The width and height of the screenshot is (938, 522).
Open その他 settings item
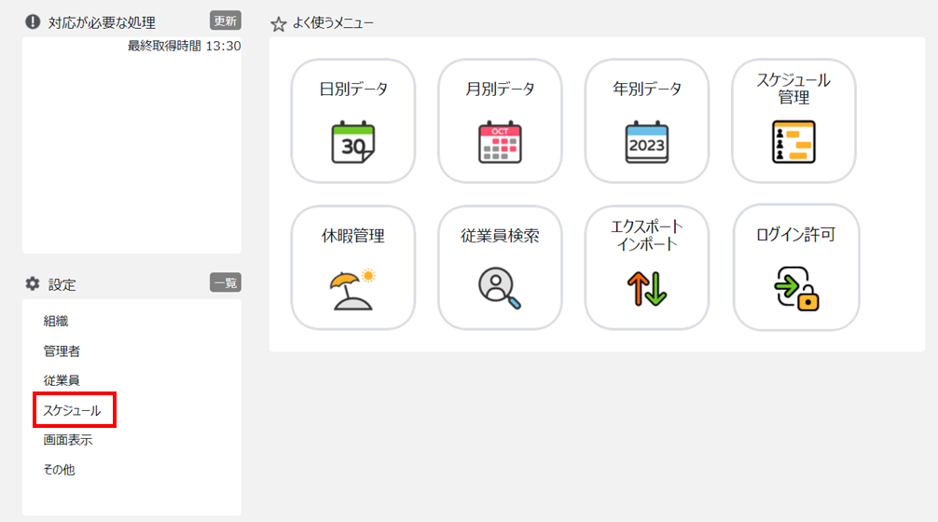[x=60, y=470]
